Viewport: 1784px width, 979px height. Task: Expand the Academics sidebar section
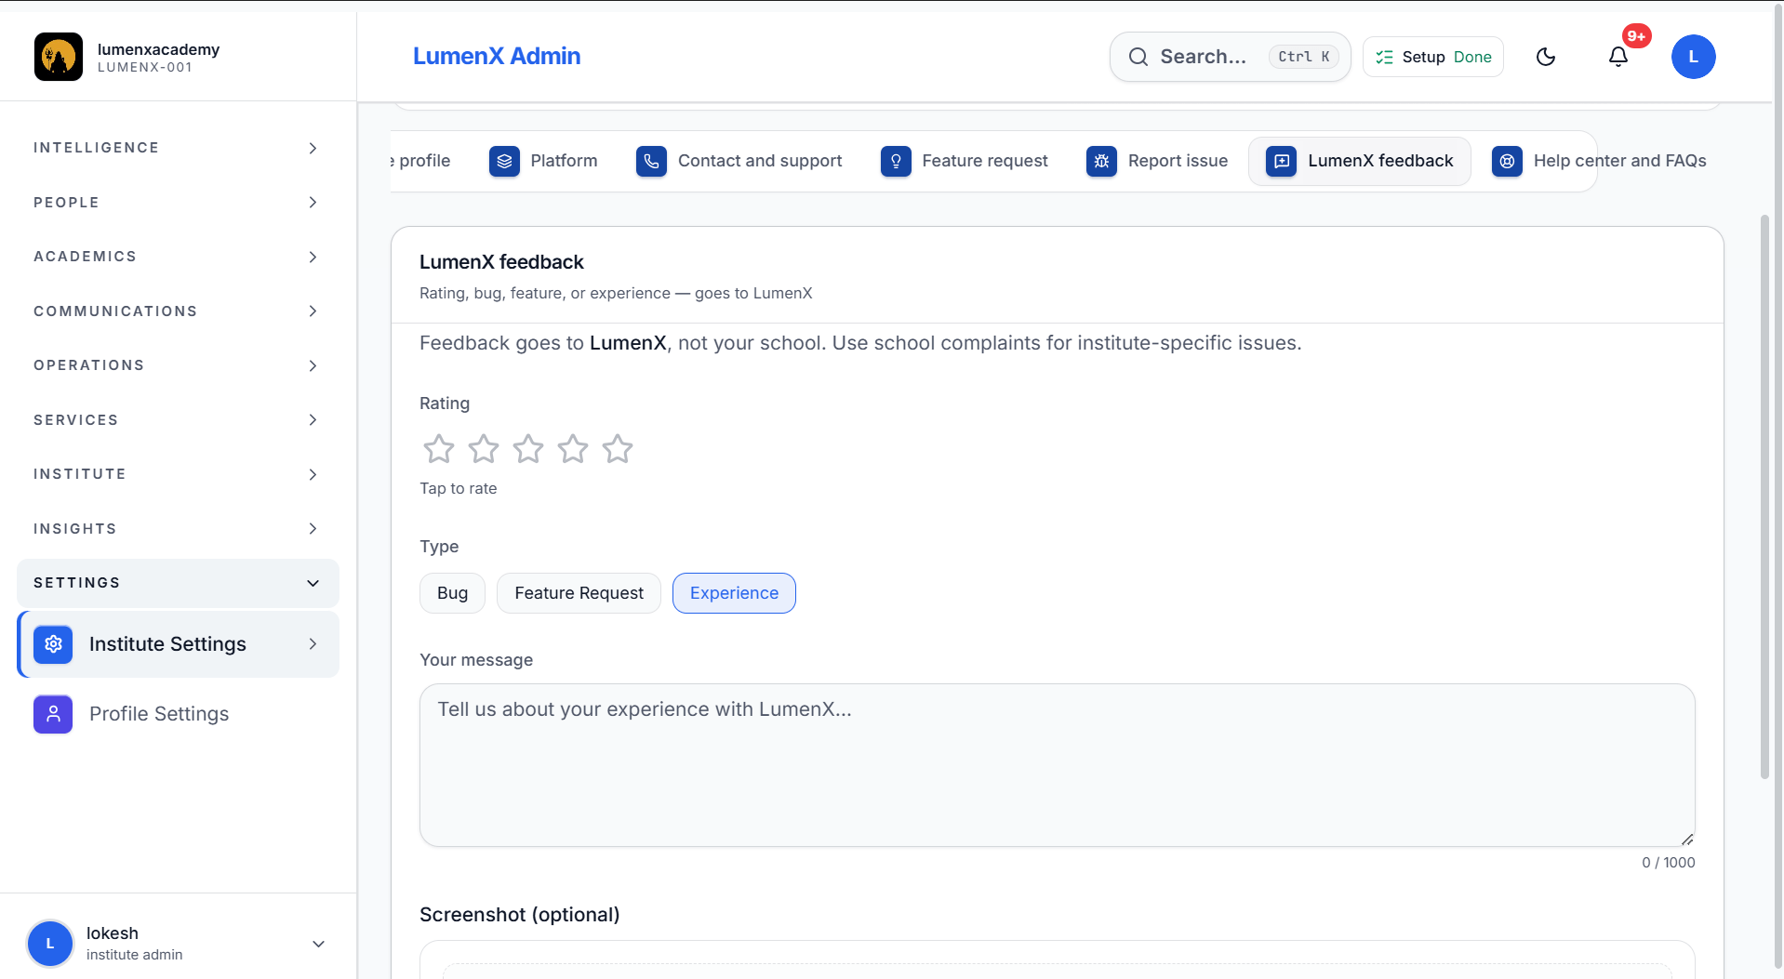click(x=178, y=257)
